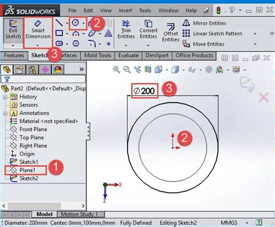Open the Line tool dropdown arrow

(67, 23)
